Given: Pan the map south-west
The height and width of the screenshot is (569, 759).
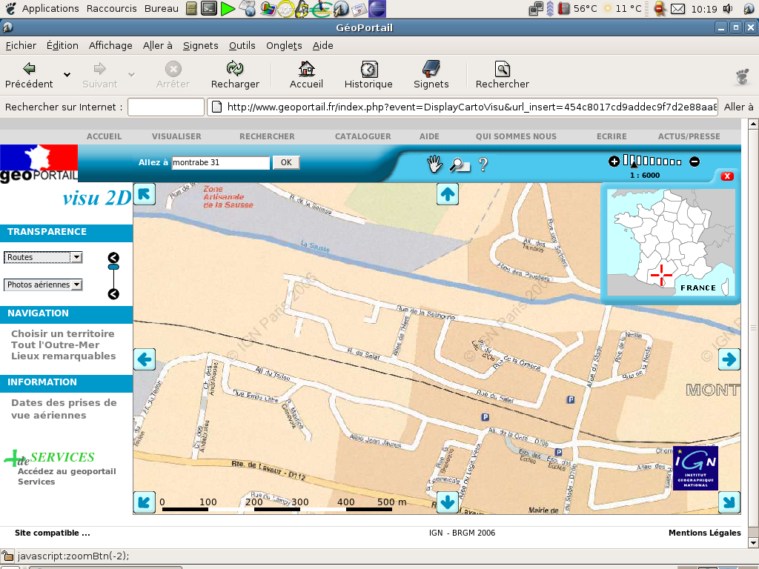Looking at the screenshot, I should 145,502.
